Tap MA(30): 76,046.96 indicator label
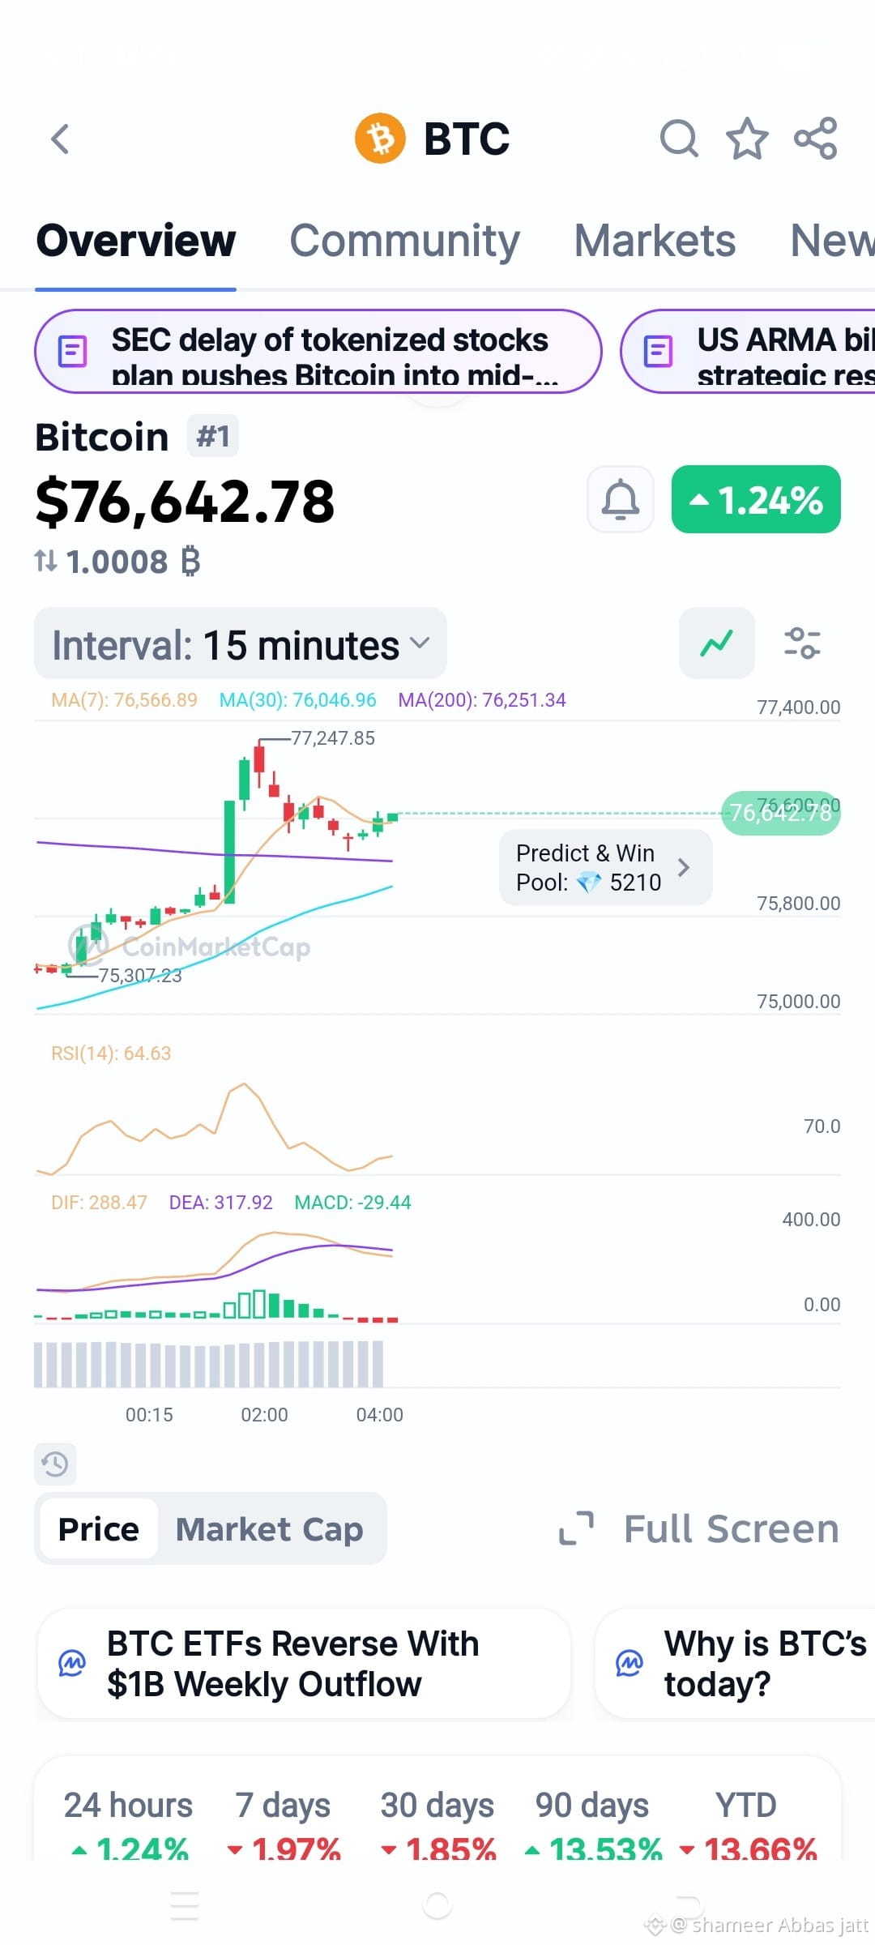The height and width of the screenshot is (1945, 875). [x=297, y=699]
